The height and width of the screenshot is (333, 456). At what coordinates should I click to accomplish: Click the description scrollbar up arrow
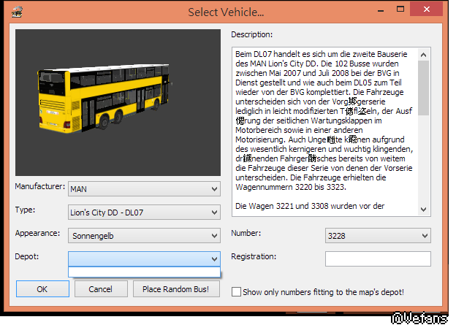[423, 53]
